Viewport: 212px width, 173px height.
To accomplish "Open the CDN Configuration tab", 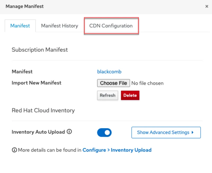I will 111,26.
